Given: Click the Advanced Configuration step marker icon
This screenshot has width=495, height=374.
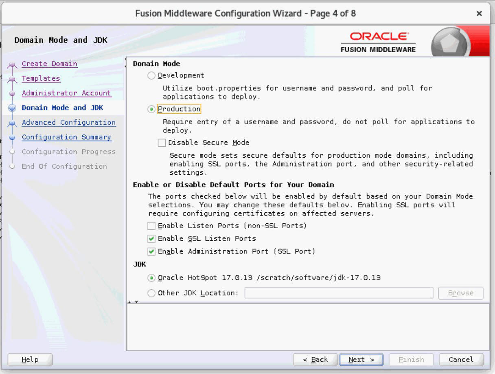Looking at the screenshot, I should tap(12, 123).
